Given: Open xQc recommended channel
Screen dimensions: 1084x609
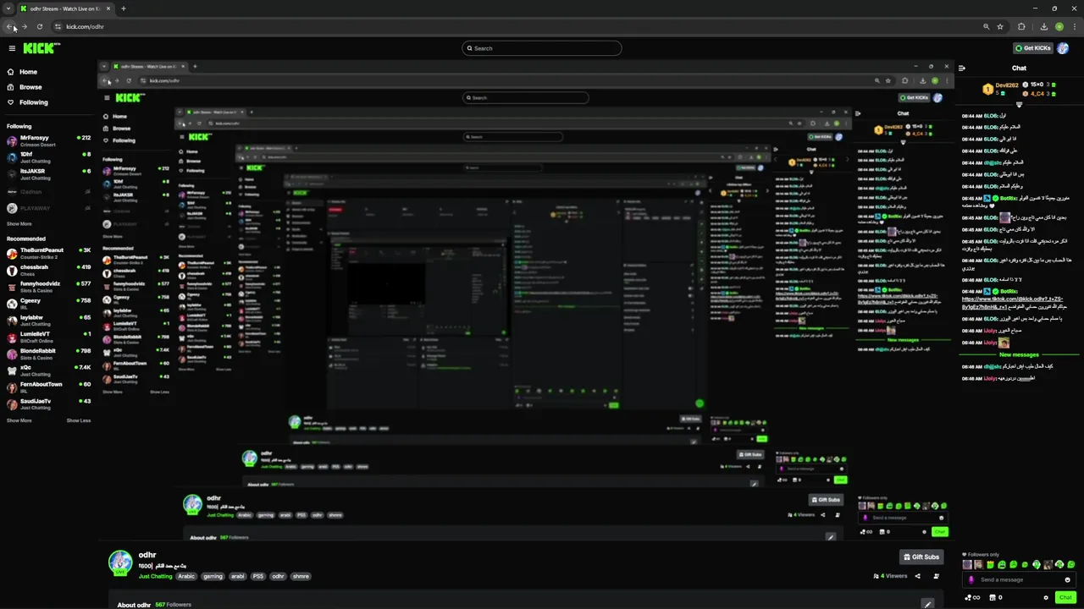Looking at the screenshot, I should [x=48, y=370].
